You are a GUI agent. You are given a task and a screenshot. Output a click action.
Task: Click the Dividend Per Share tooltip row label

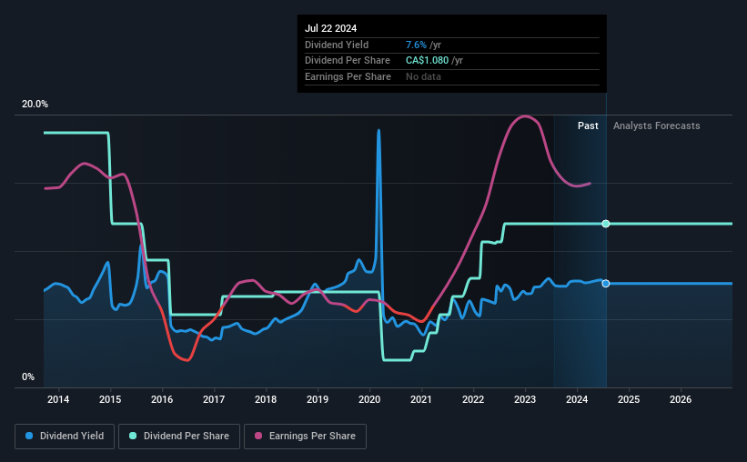348,61
